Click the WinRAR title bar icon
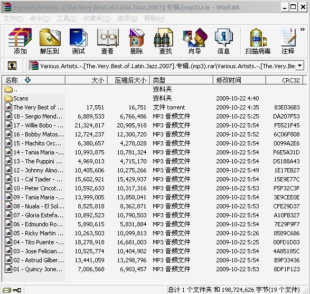 coord(7,7)
